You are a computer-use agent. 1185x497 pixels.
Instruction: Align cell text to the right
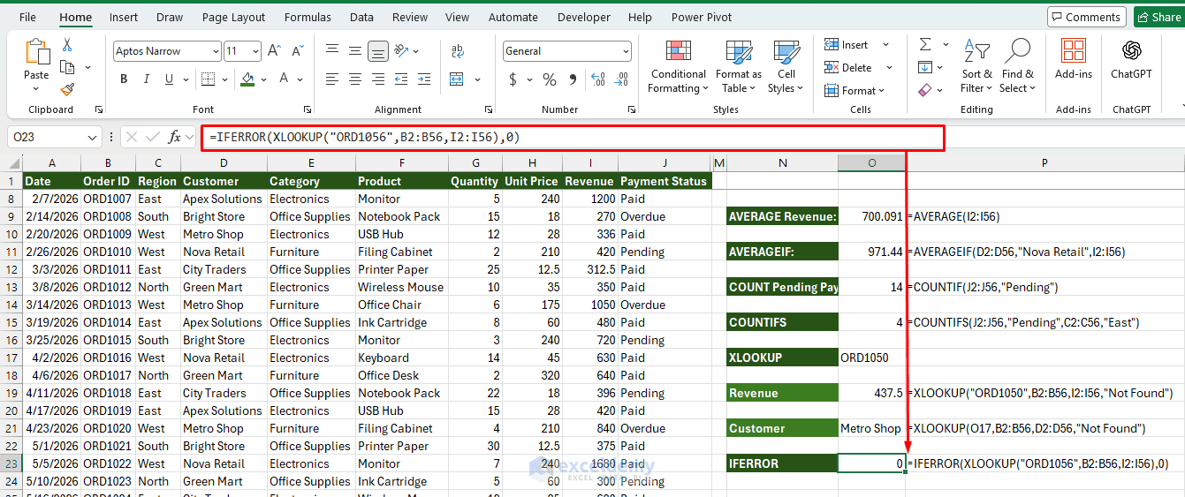377,79
